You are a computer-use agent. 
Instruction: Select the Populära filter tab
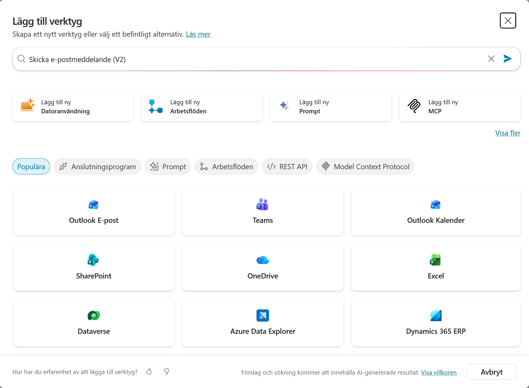coord(31,166)
